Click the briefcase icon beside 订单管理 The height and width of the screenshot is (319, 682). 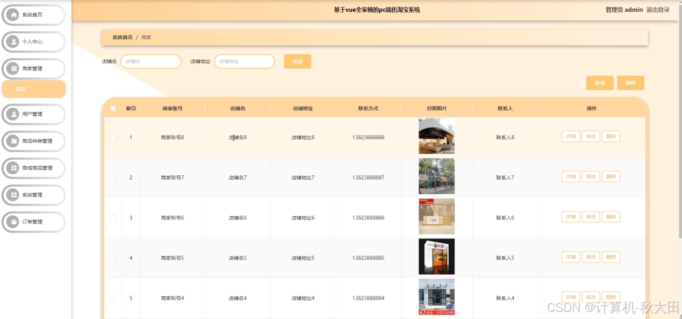tap(12, 222)
